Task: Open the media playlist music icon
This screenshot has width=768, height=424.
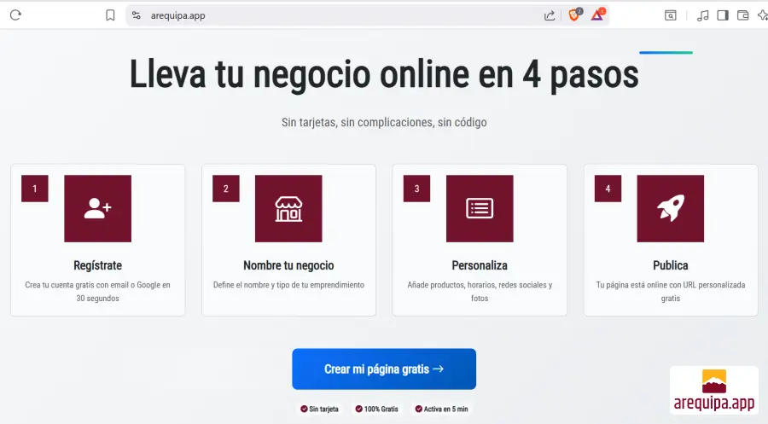Action: (703, 15)
